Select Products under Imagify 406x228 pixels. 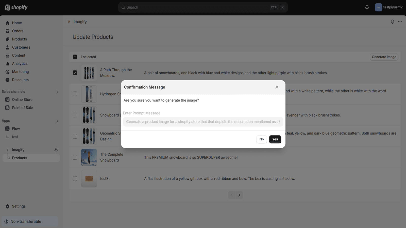coord(20,158)
